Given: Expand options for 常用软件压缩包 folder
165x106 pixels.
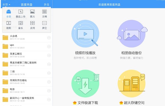Looking at the screenshot, I should pos(49,82).
